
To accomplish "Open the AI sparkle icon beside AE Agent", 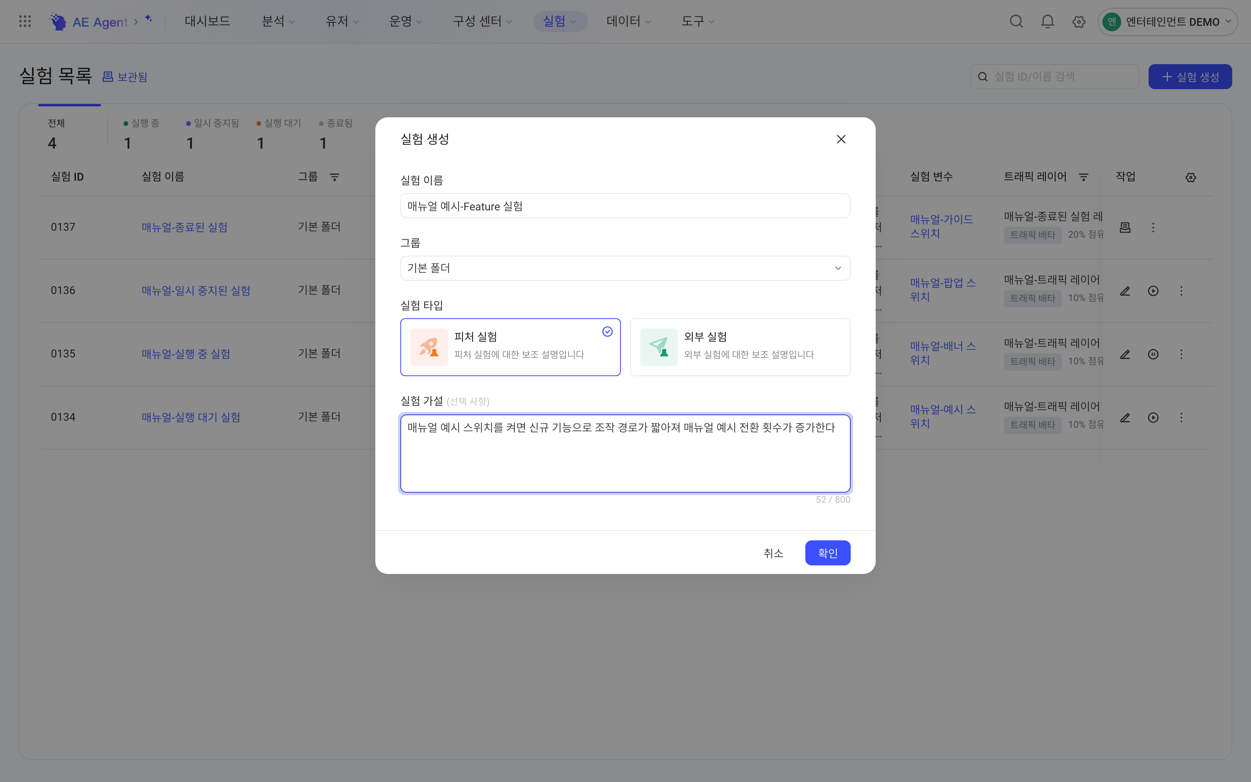I will tap(149, 19).
